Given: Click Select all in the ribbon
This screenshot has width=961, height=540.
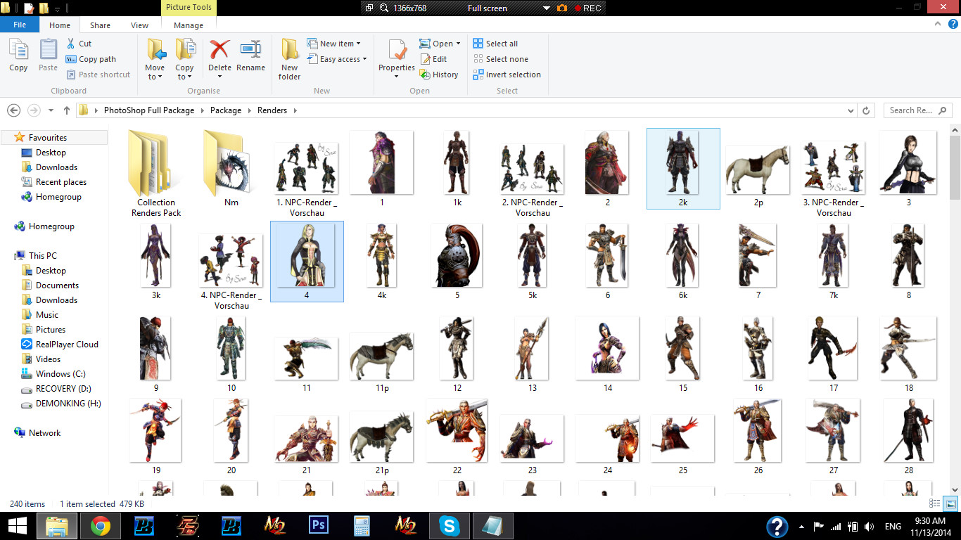Looking at the screenshot, I should pyautogui.click(x=495, y=44).
